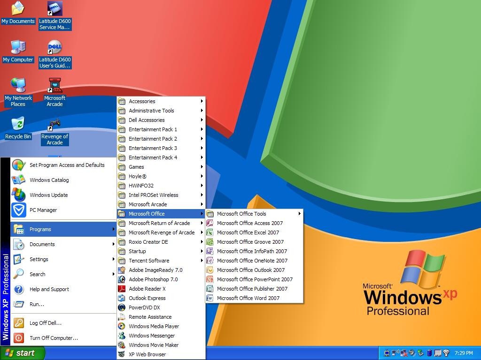Click the Adobe Reader X icon
This screenshot has height=360, width=481.
[x=122, y=289]
